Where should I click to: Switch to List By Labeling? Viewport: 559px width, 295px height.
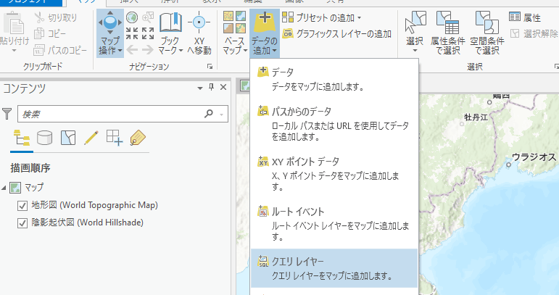coord(138,138)
